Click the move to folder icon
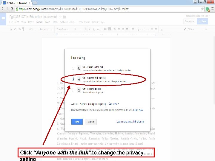 tap(64, 17)
